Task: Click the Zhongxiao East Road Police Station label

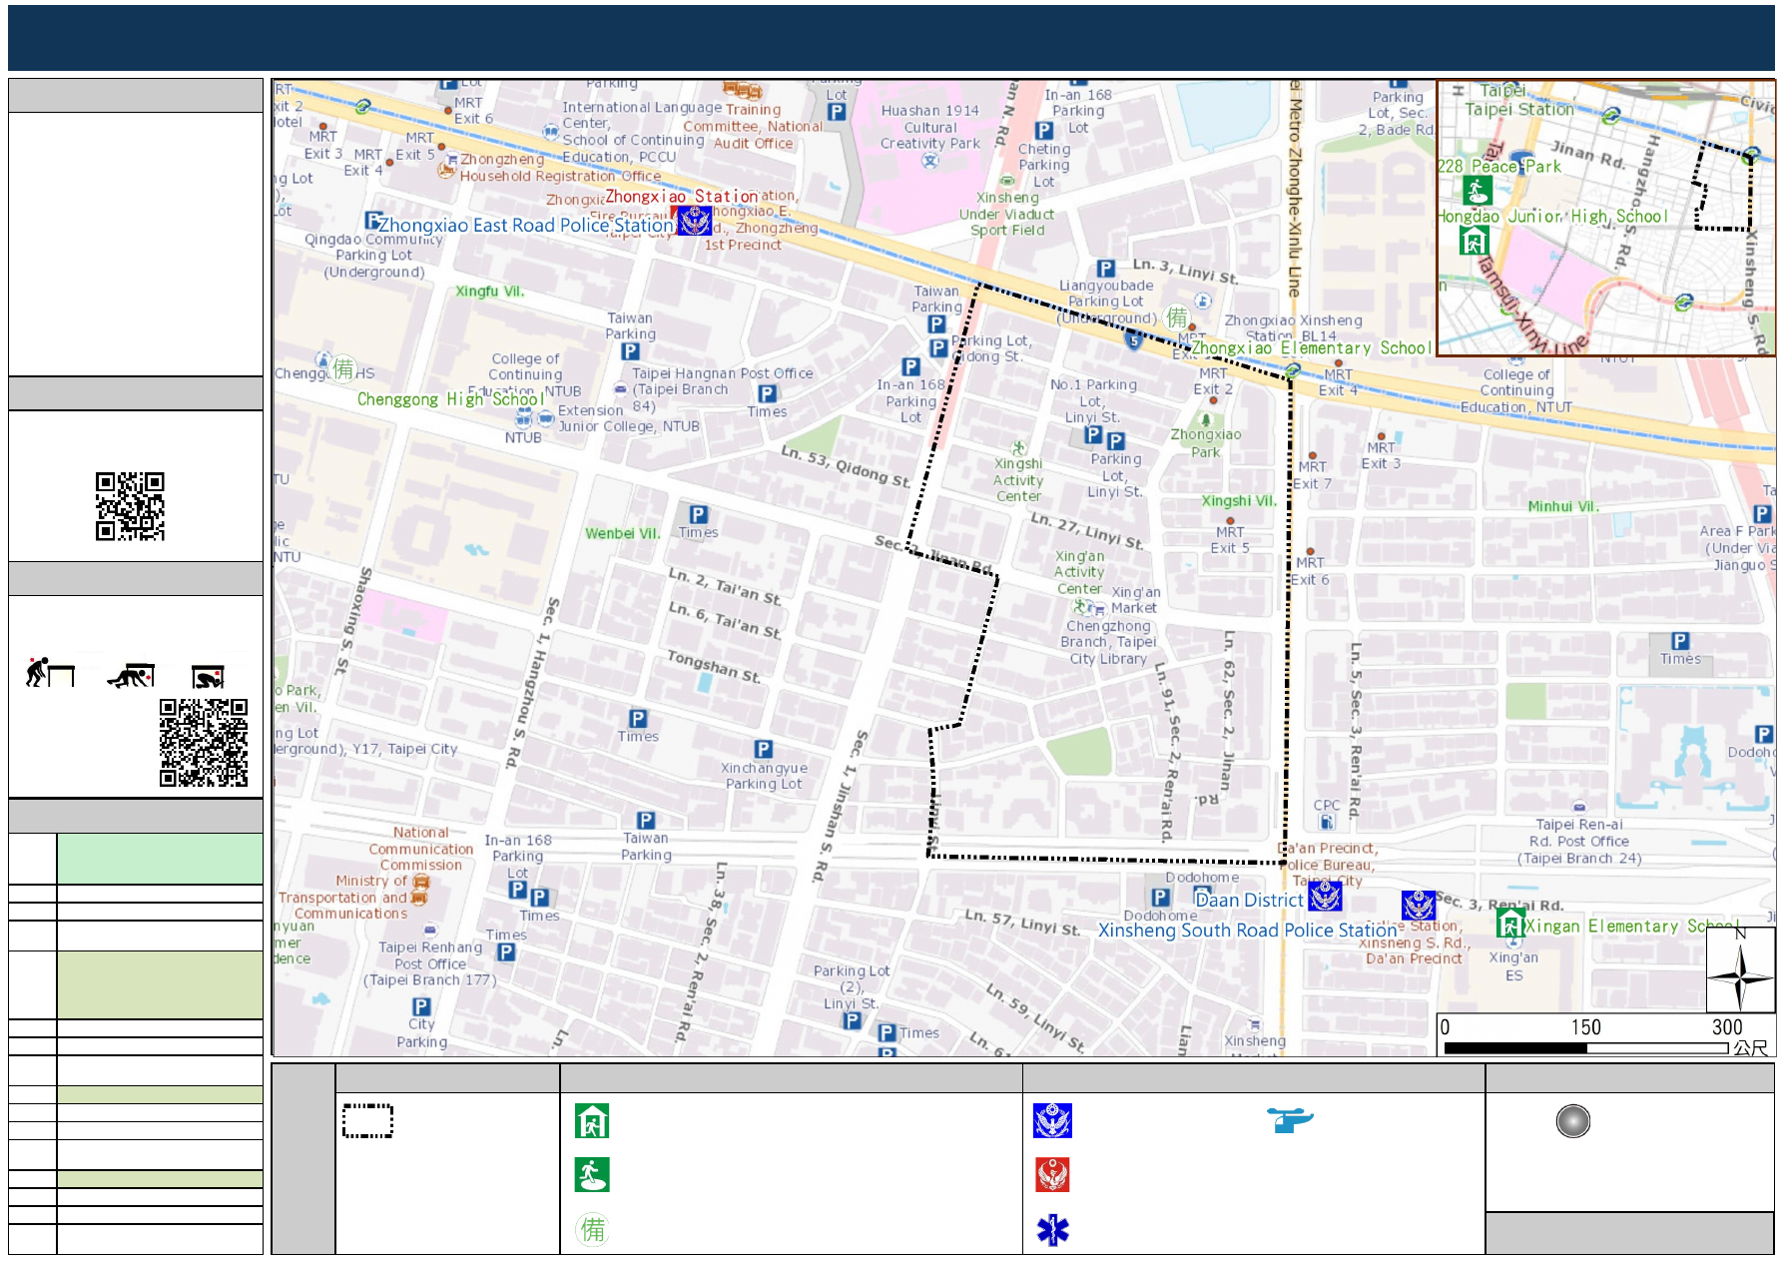Action: [x=526, y=226]
